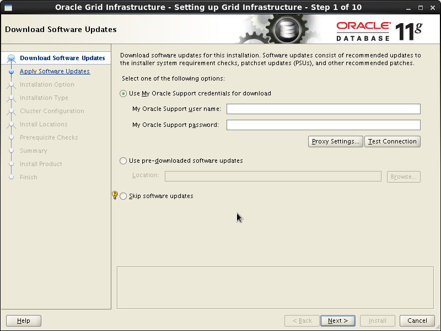Click the disabled Browse button
Image resolution: width=441 pixels, height=331 pixels.
coord(404,177)
